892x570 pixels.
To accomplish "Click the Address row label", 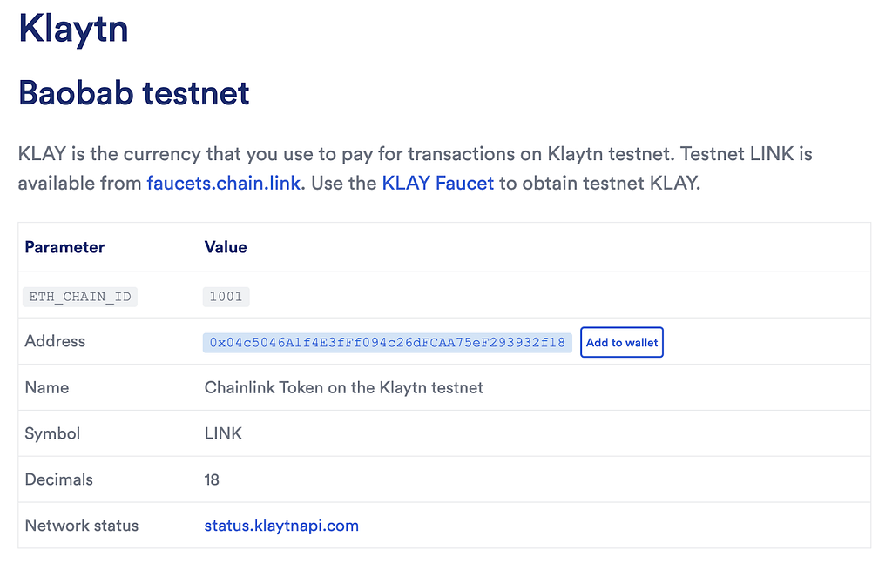I will (55, 341).
